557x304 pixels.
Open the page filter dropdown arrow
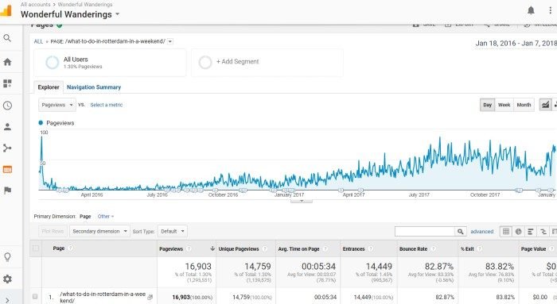point(170,41)
